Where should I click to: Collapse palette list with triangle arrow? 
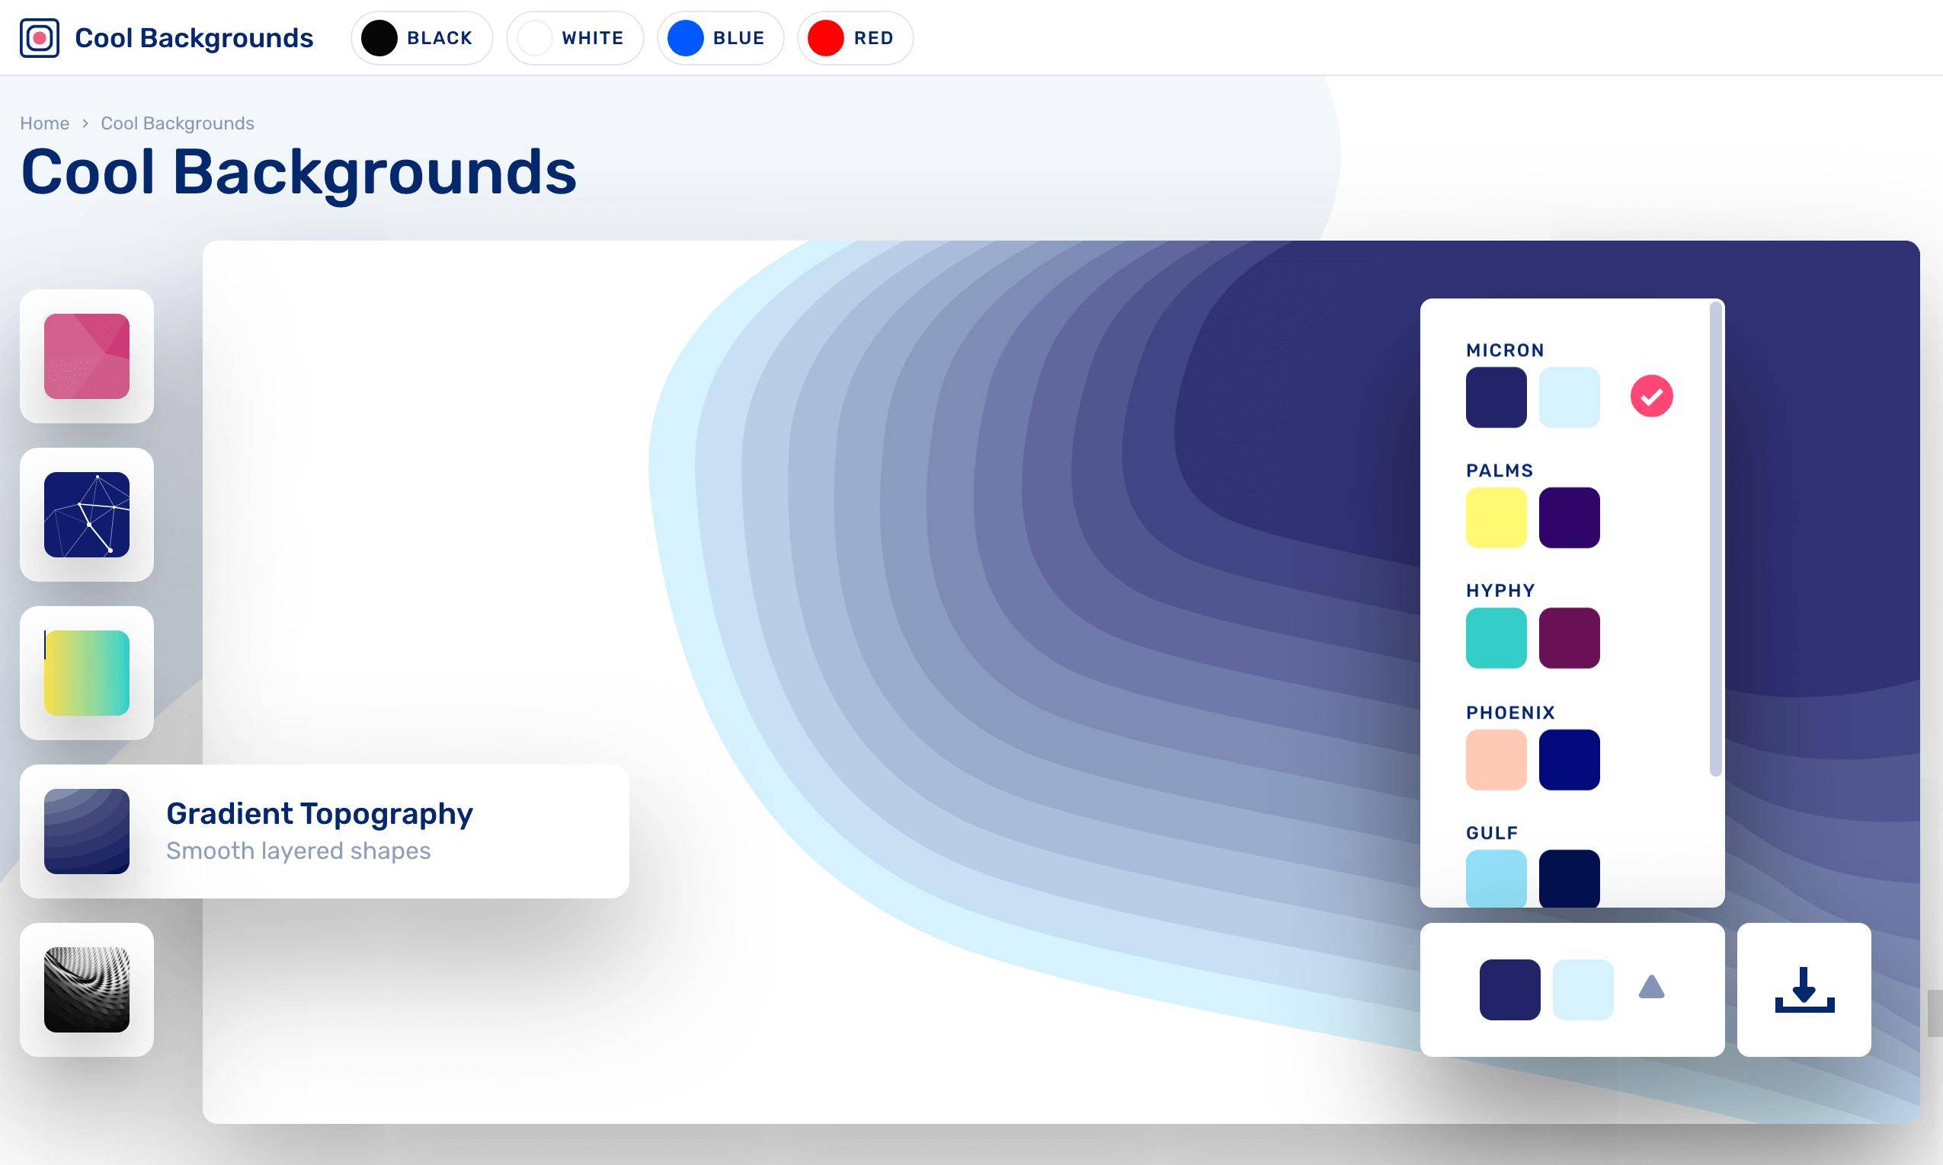tap(1651, 988)
